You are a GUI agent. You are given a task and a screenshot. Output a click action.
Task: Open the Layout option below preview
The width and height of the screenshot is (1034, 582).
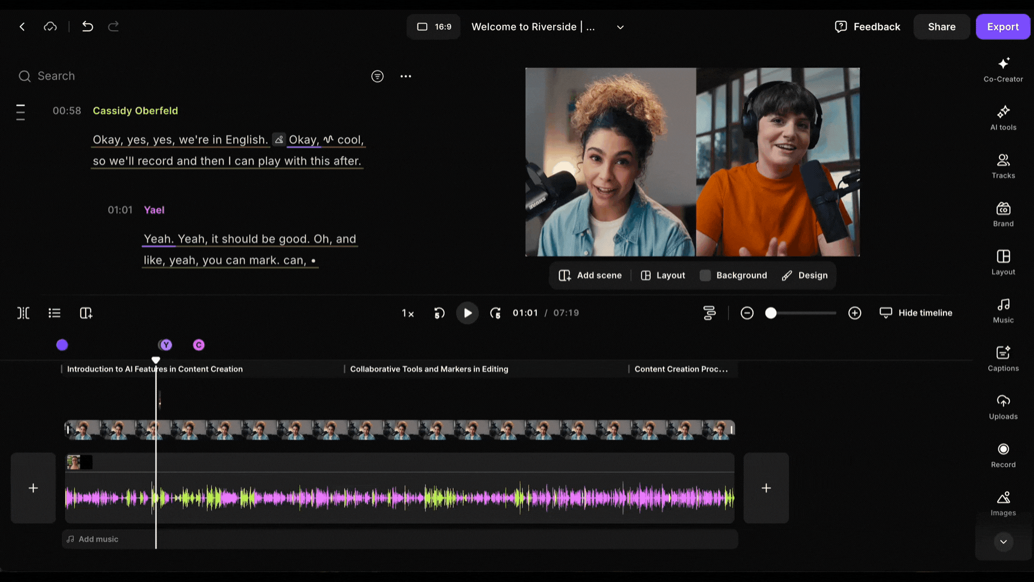663,275
